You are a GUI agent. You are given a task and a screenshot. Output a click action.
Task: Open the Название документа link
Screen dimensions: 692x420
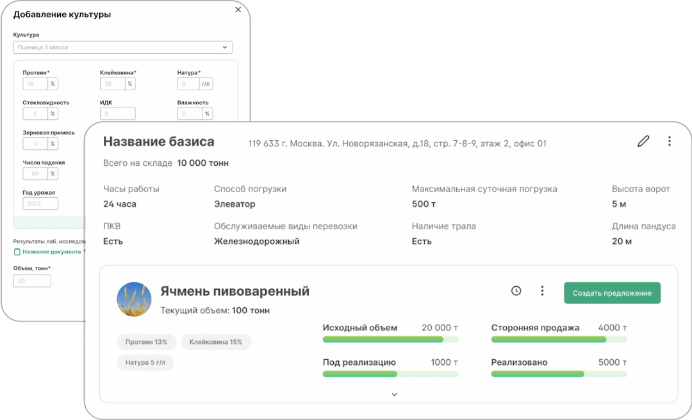coord(52,252)
